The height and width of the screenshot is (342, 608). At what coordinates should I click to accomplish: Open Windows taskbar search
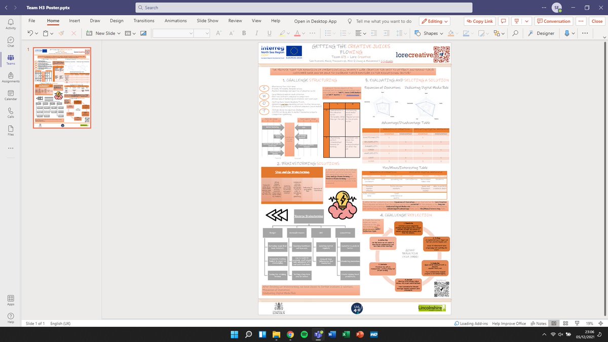tap(249, 335)
